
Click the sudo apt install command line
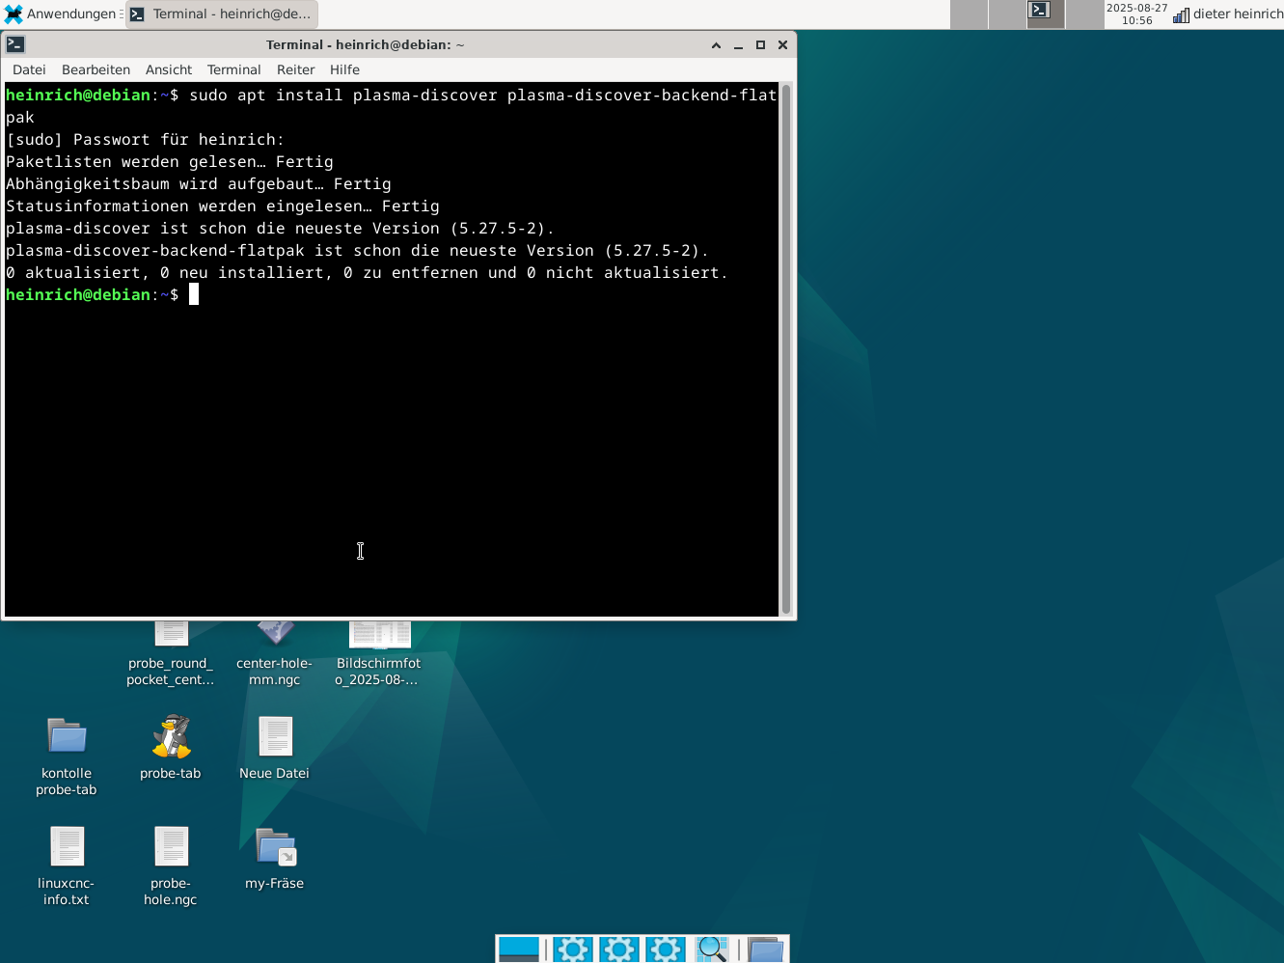391,105
